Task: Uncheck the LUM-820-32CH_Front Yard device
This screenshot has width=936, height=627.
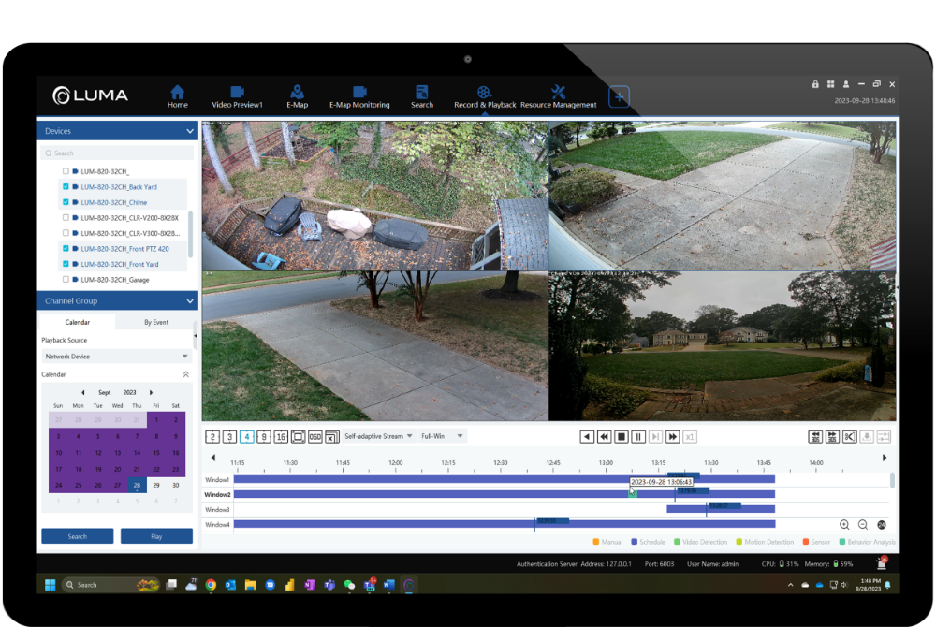Action: (66, 264)
